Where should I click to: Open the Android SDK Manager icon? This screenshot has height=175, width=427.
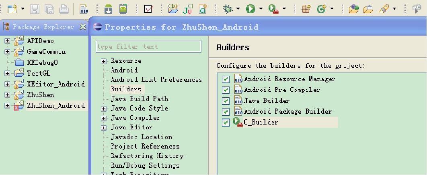tap(109, 10)
